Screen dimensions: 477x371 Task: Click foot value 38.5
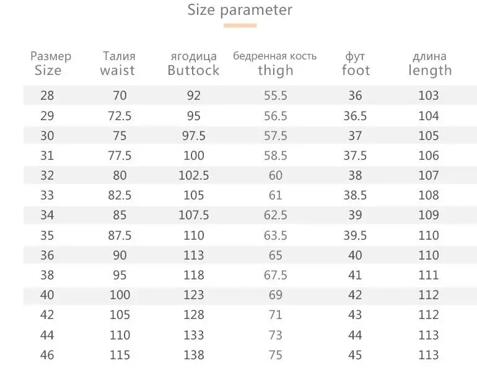[356, 195]
